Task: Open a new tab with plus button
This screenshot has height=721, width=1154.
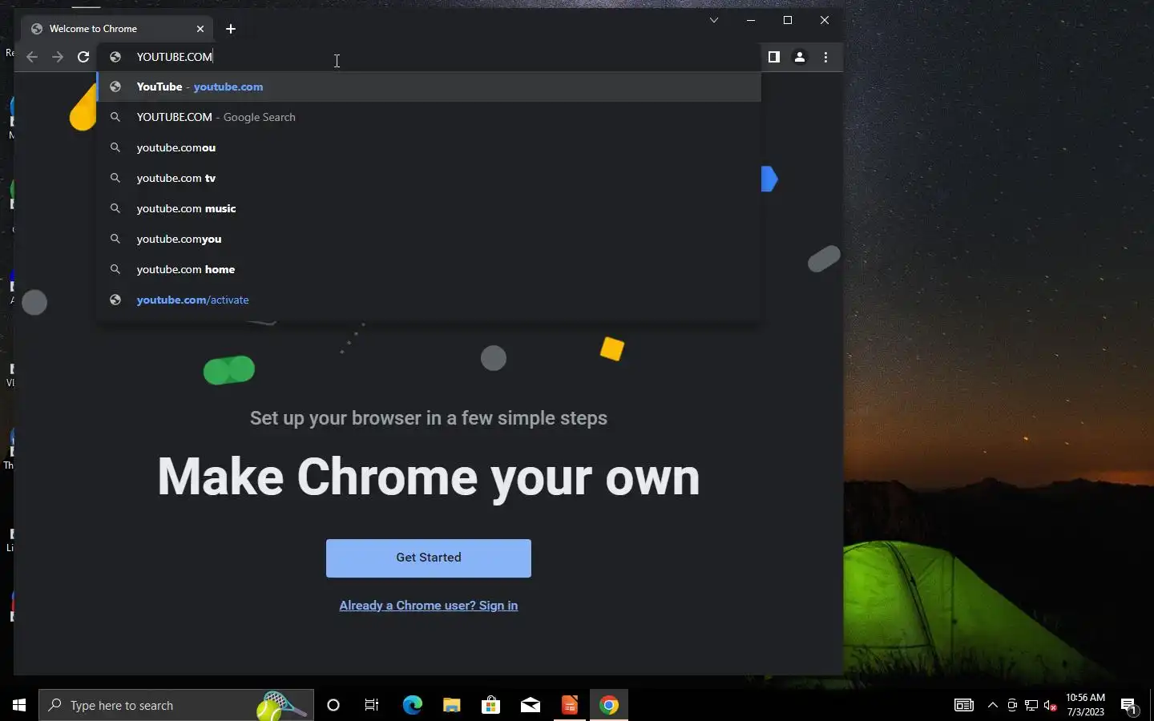Action: click(x=231, y=29)
